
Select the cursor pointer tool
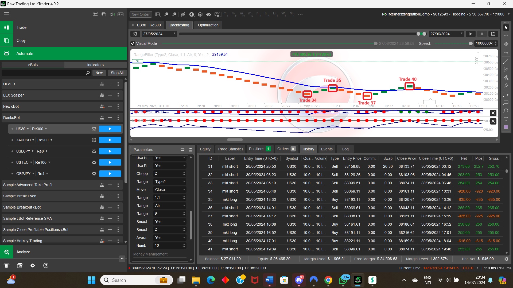[506, 28]
